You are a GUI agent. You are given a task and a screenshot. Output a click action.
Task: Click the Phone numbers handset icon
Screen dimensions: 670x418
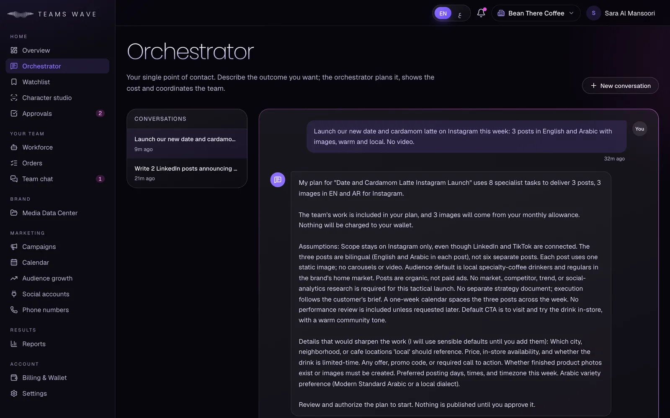tap(14, 310)
